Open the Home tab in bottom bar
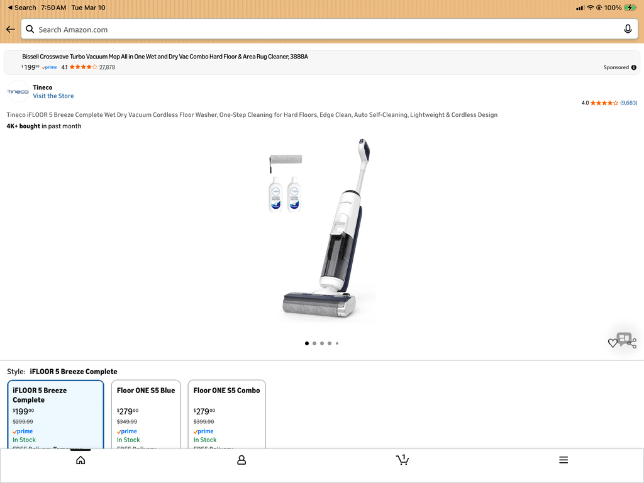 point(80,460)
